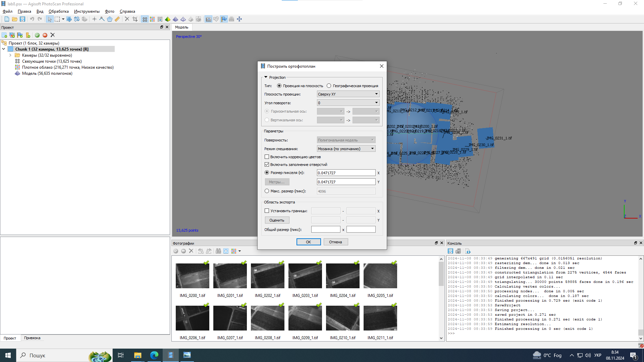Toggle the show cameras toolbar icon
The width and height of the screenshot is (644, 362).
[208, 19]
